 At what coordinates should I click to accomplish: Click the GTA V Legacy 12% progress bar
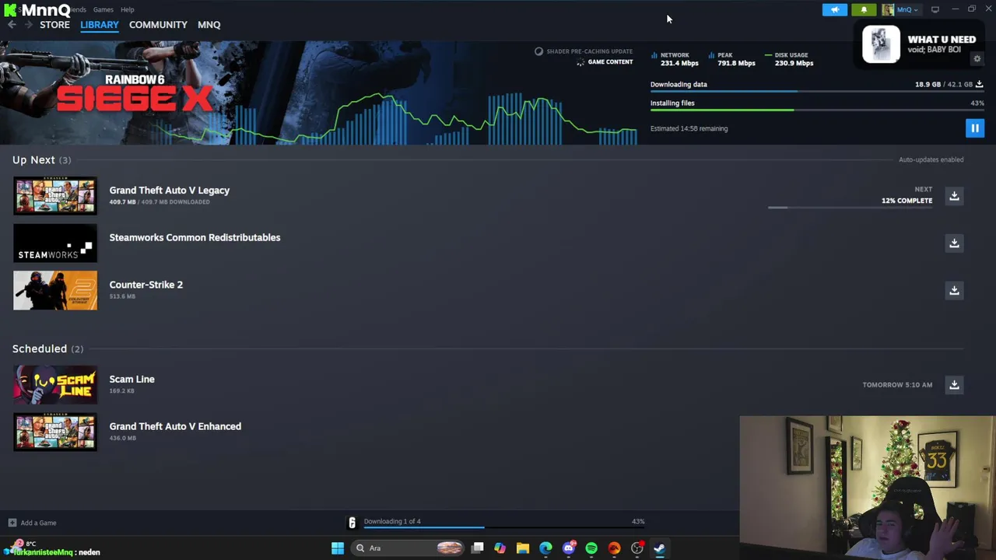[x=850, y=208]
